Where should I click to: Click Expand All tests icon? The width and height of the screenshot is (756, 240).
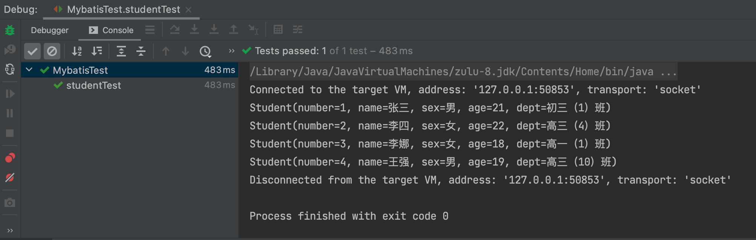pos(121,51)
